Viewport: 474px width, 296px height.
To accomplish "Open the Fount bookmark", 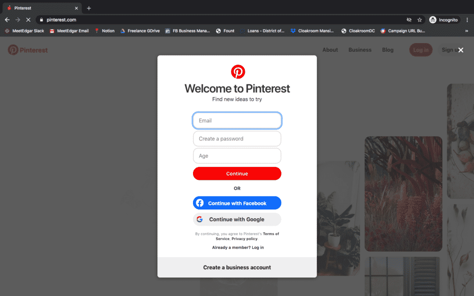I will [225, 31].
